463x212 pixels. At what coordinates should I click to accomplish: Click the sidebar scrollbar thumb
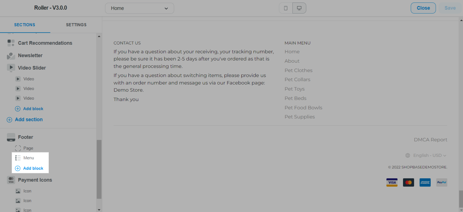click(x=99, y=169)
